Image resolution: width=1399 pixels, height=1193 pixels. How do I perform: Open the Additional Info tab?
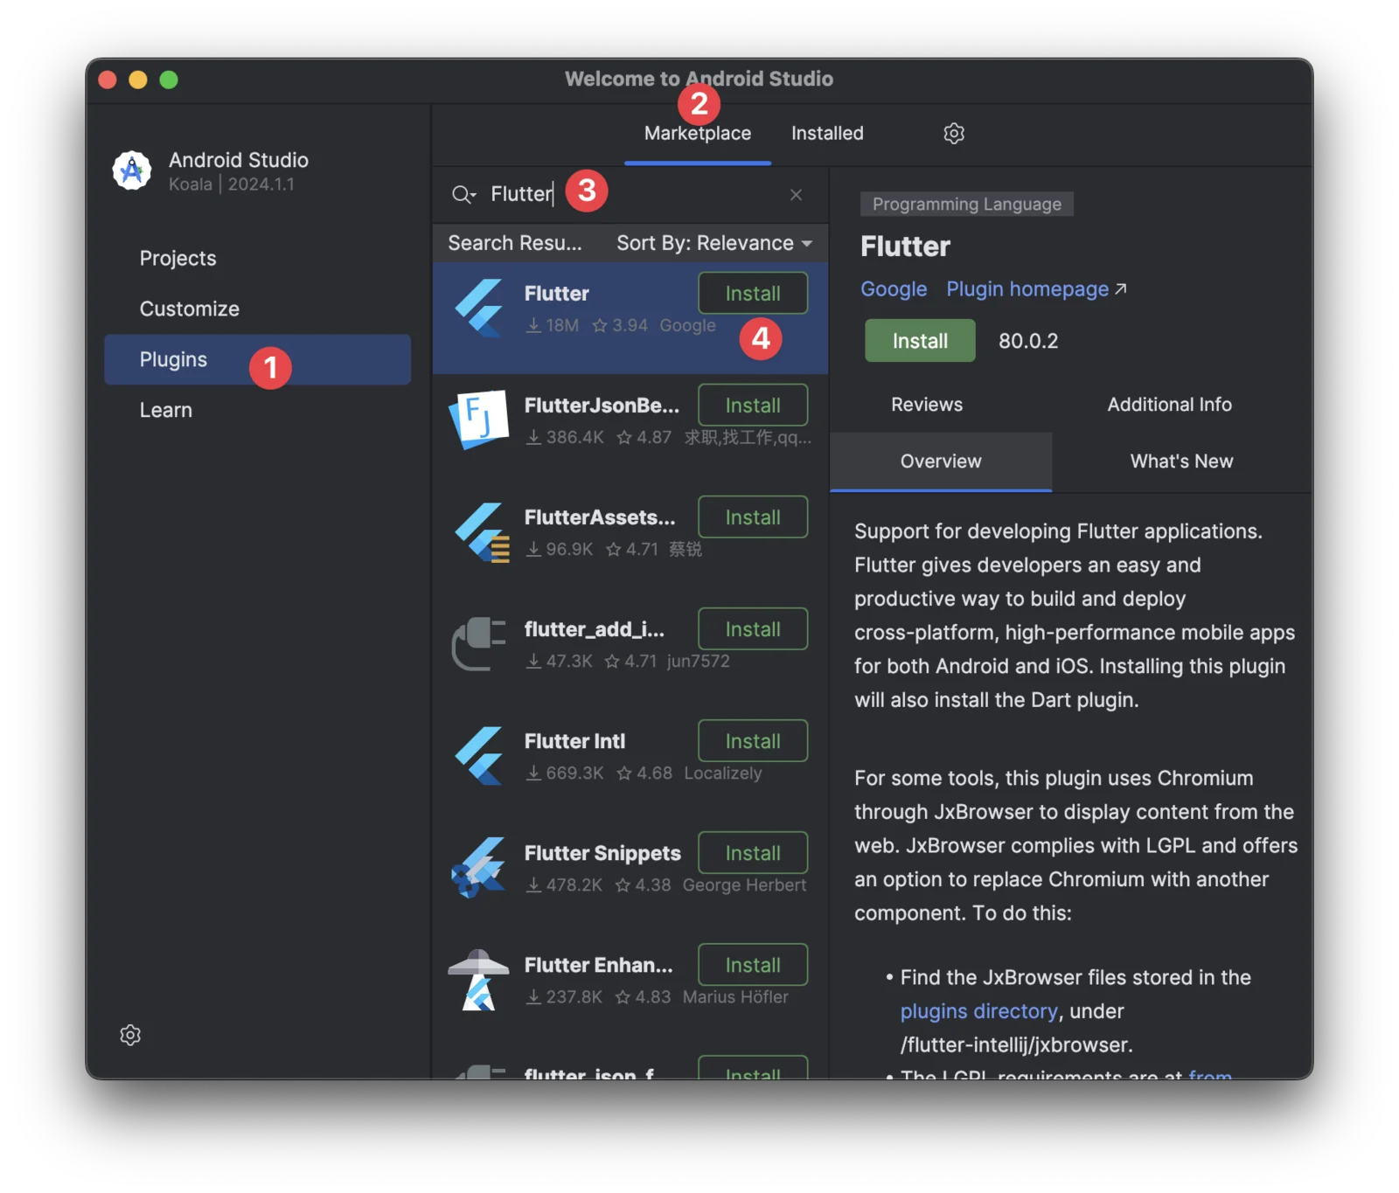1170,405
